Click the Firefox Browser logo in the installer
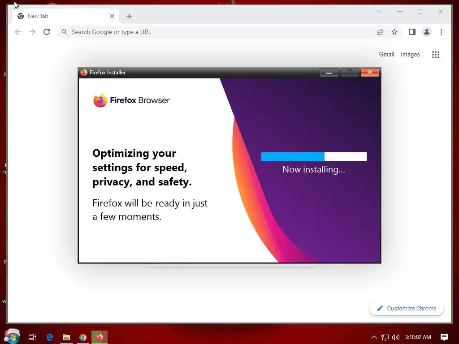 (131, 100)
